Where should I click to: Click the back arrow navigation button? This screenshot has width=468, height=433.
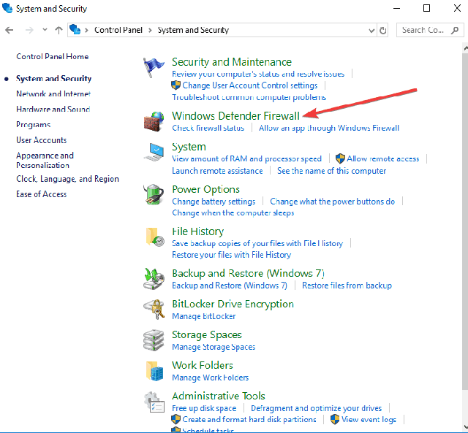click(x=10, y=30)
